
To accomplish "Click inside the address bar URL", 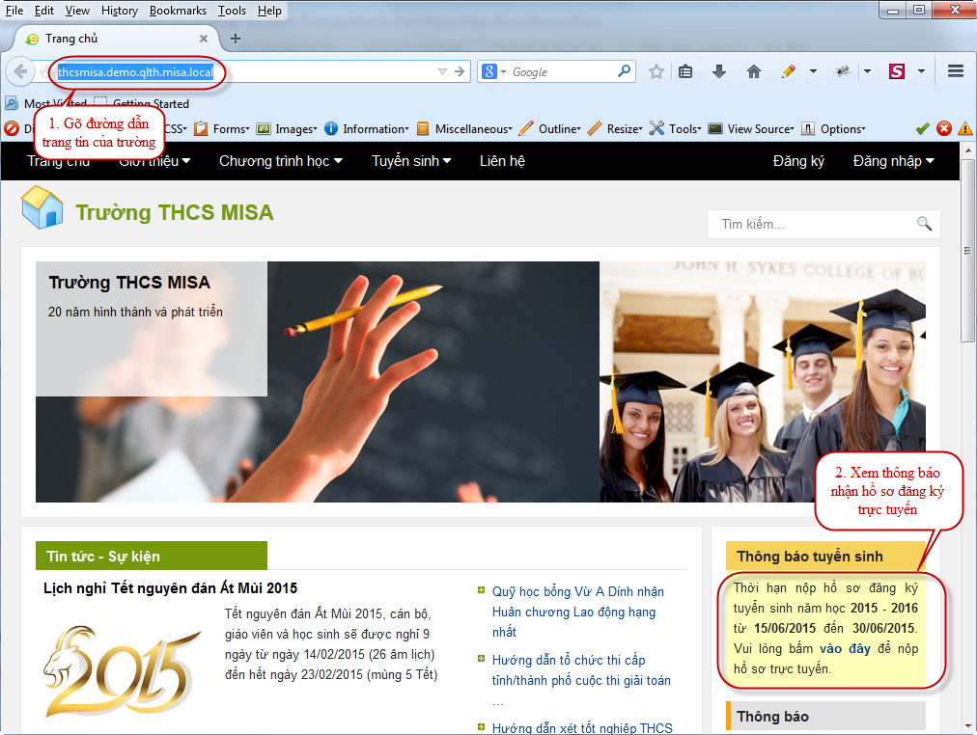I will click(135, 72).
